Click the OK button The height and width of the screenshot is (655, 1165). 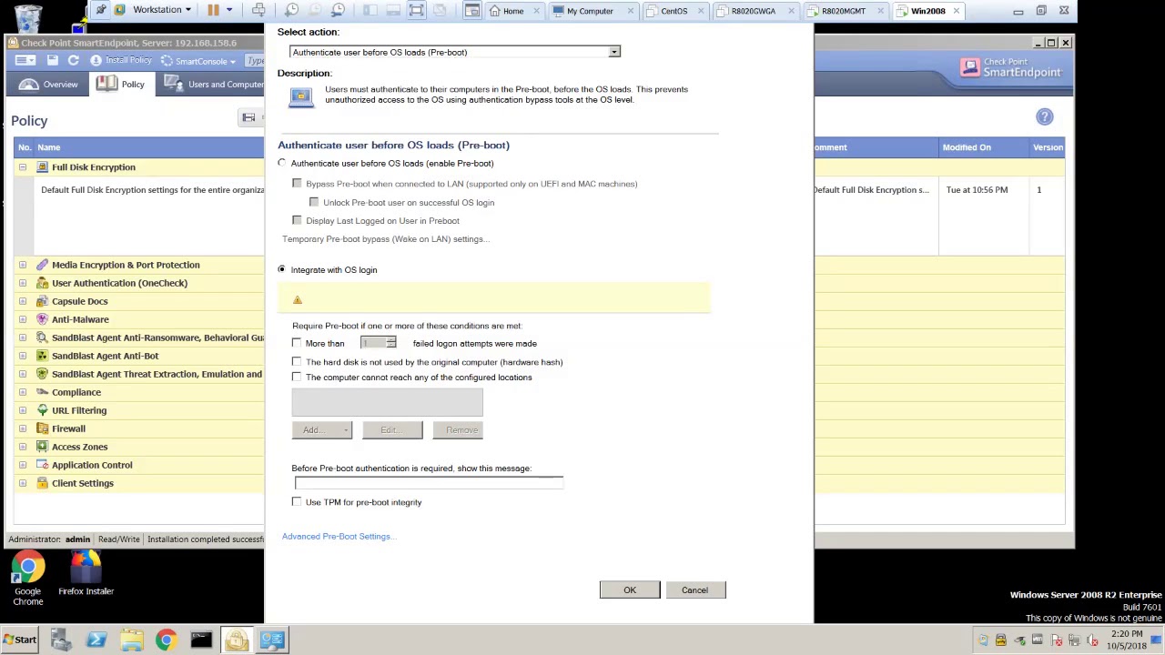[x=630, y=590]
